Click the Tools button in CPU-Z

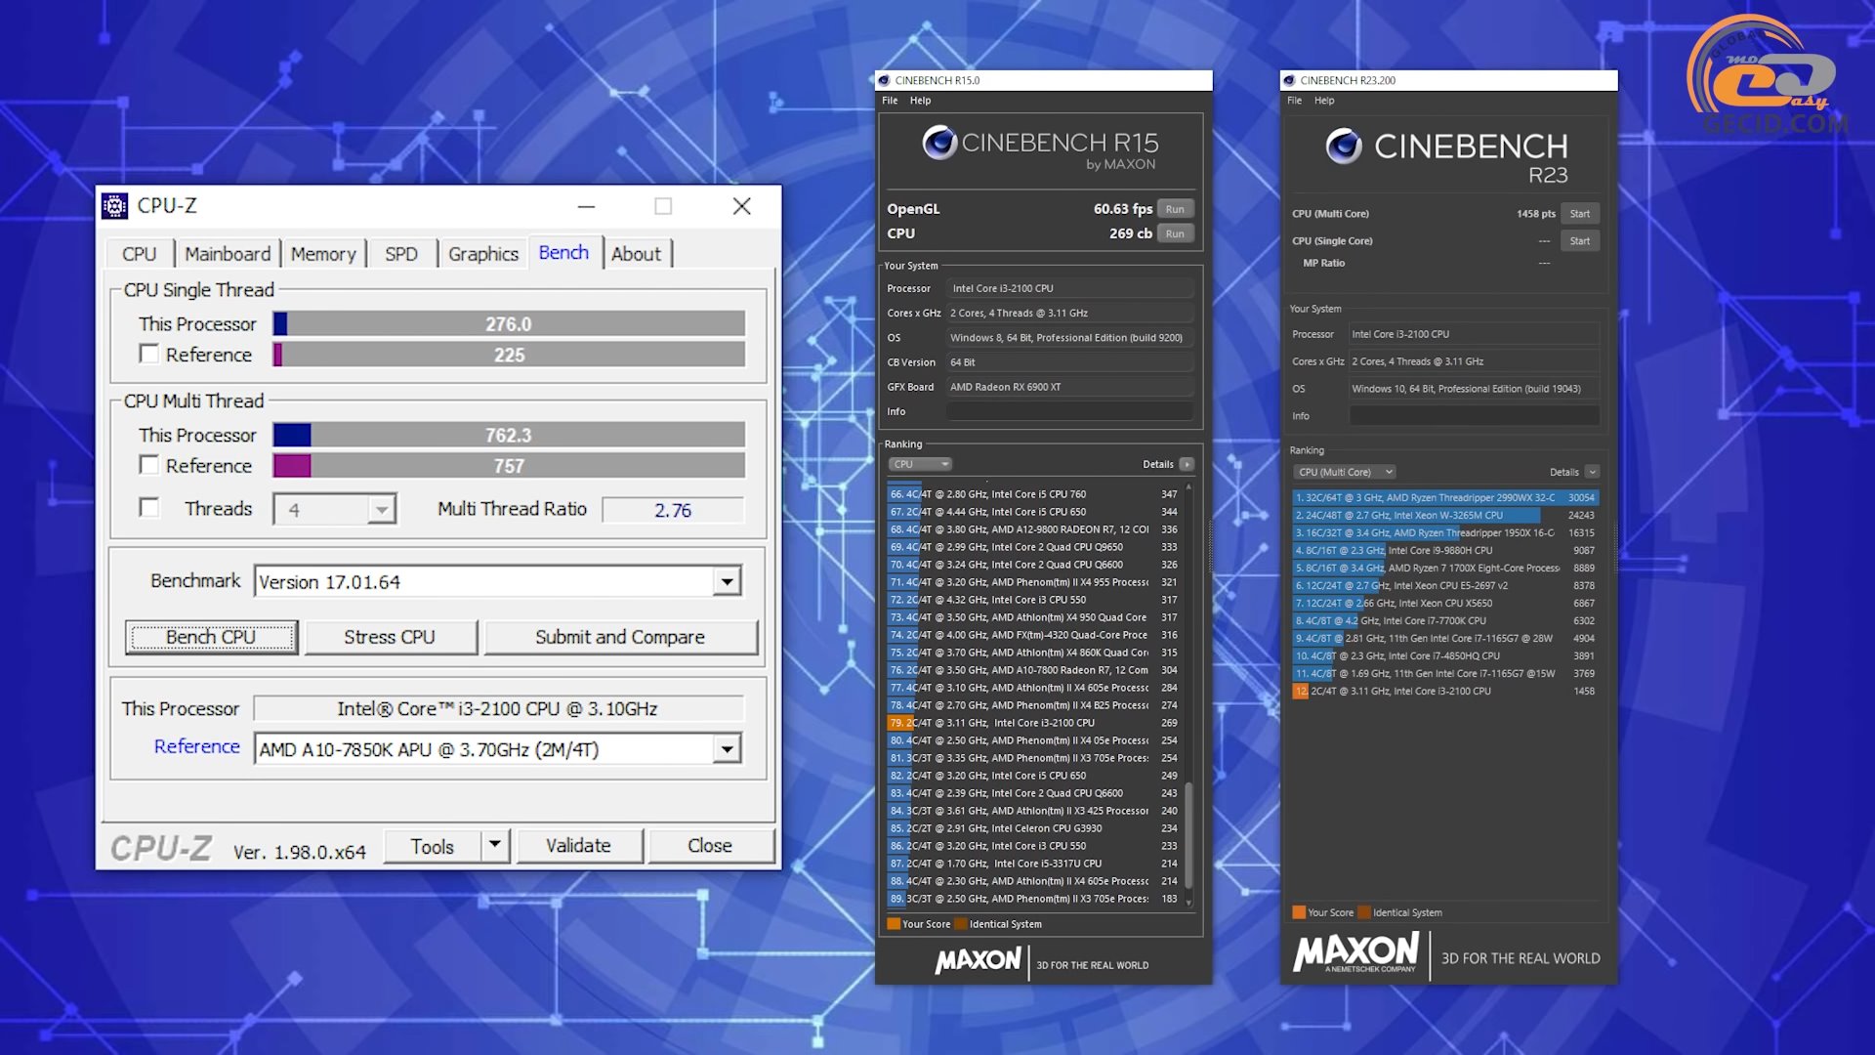[x=433, y=846]
